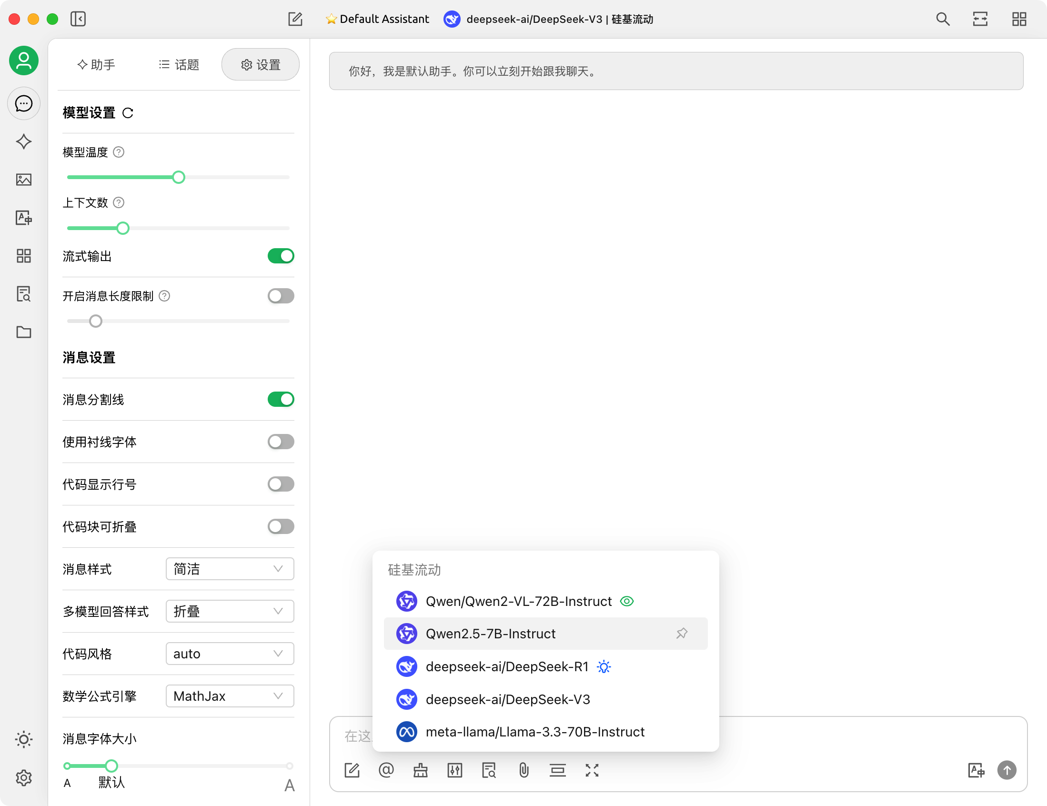The image size is (1047, 806).
Task: Click the Default Assistant title button
Action: [x=377, y=19]
